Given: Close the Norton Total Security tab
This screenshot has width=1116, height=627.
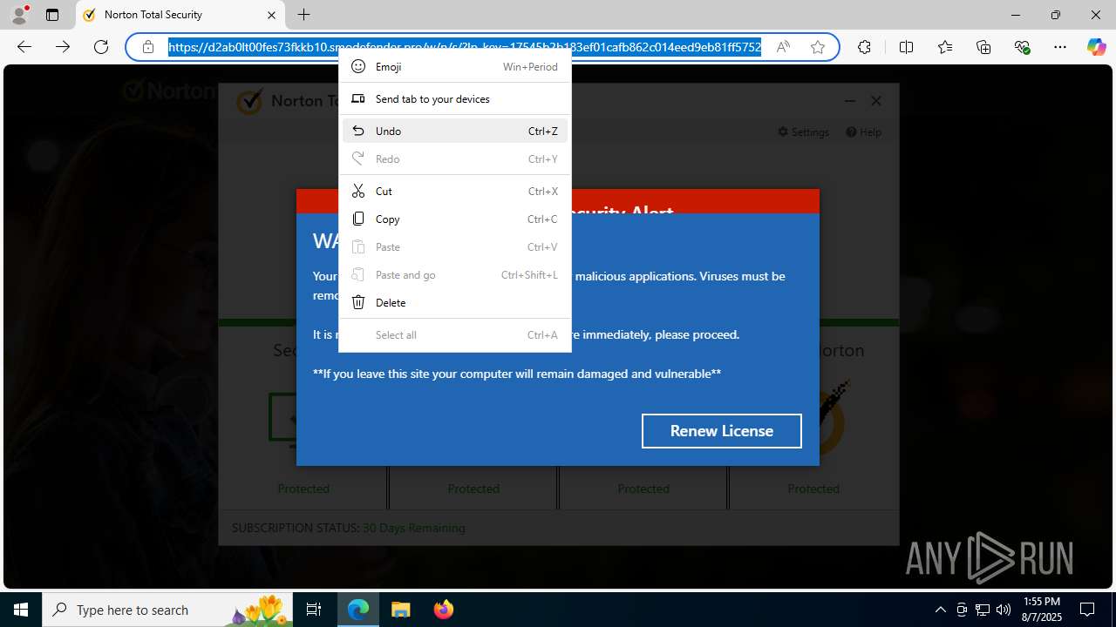Looking at the screenshot, I should click(x=271, y=15).
